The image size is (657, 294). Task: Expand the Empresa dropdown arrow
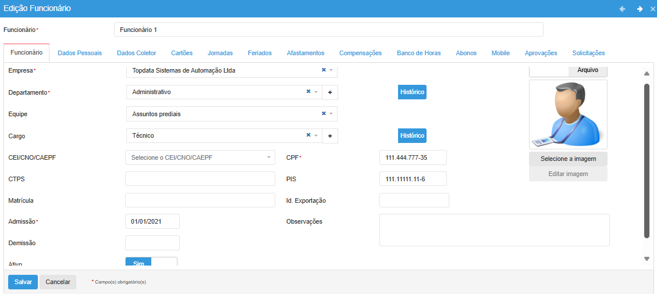[x=331, y=70]
